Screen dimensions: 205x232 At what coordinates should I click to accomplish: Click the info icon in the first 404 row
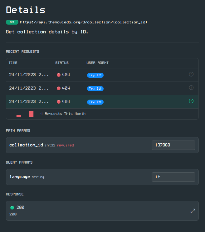point(191,74)
